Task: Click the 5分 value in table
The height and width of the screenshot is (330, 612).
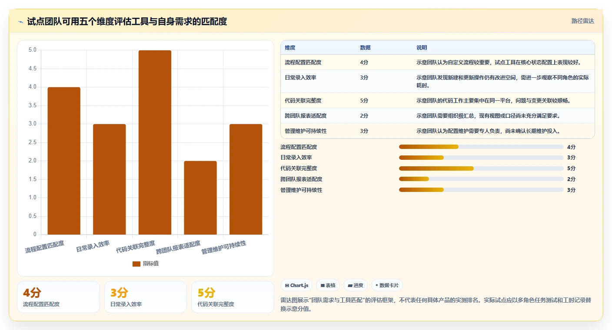Action: [364, 100]
